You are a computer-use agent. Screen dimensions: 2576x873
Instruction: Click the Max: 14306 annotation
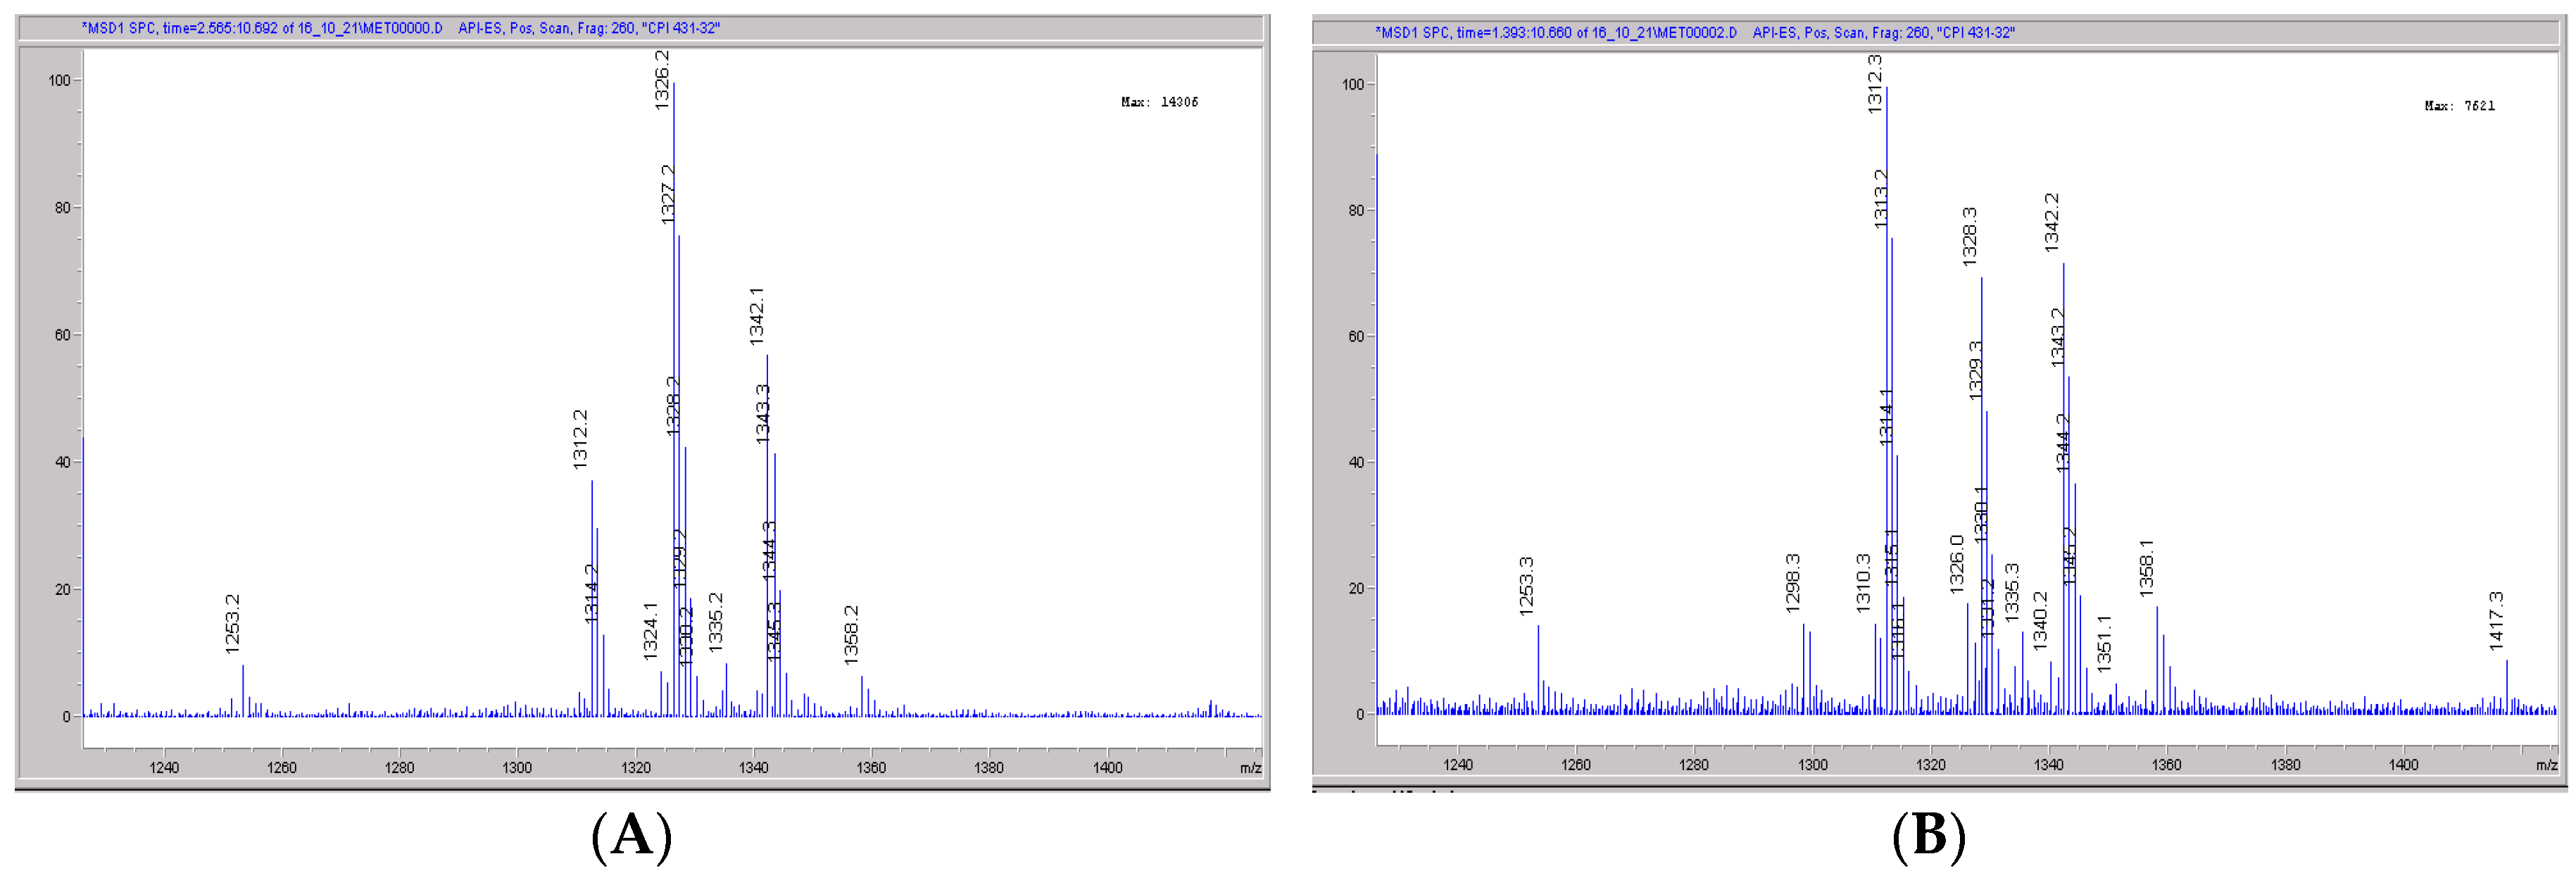(x=1159, y=102)
